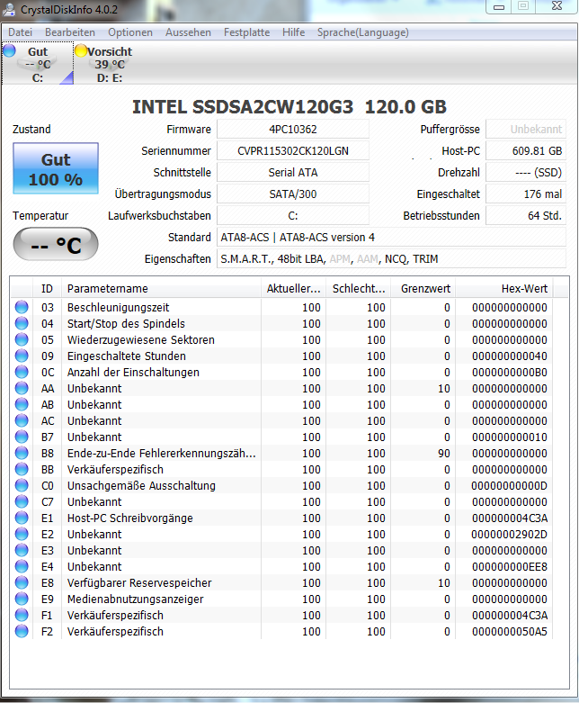Click the Eigenschaften field with S.M.A.R.T. features
Screen dimensions: 579x703
pyautogui.click(x=391, y=258)
